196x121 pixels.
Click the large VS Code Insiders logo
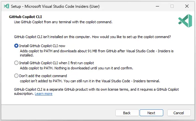point(185,21)
